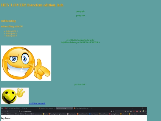Open the 'Anna's Archive' bookmark in embedded browser
161x121 pixels.
pos(62,114)
